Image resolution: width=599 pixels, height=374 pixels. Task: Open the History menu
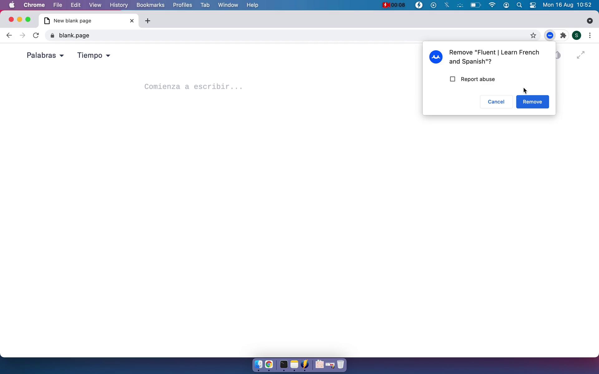coord(119,5)
